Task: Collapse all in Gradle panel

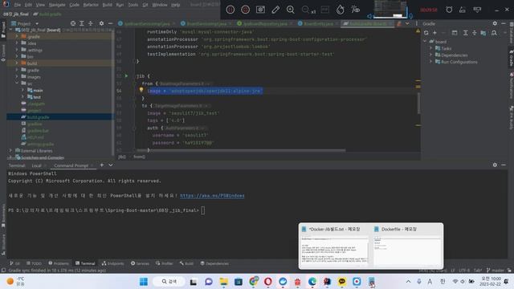Action: tap(475, 33)
